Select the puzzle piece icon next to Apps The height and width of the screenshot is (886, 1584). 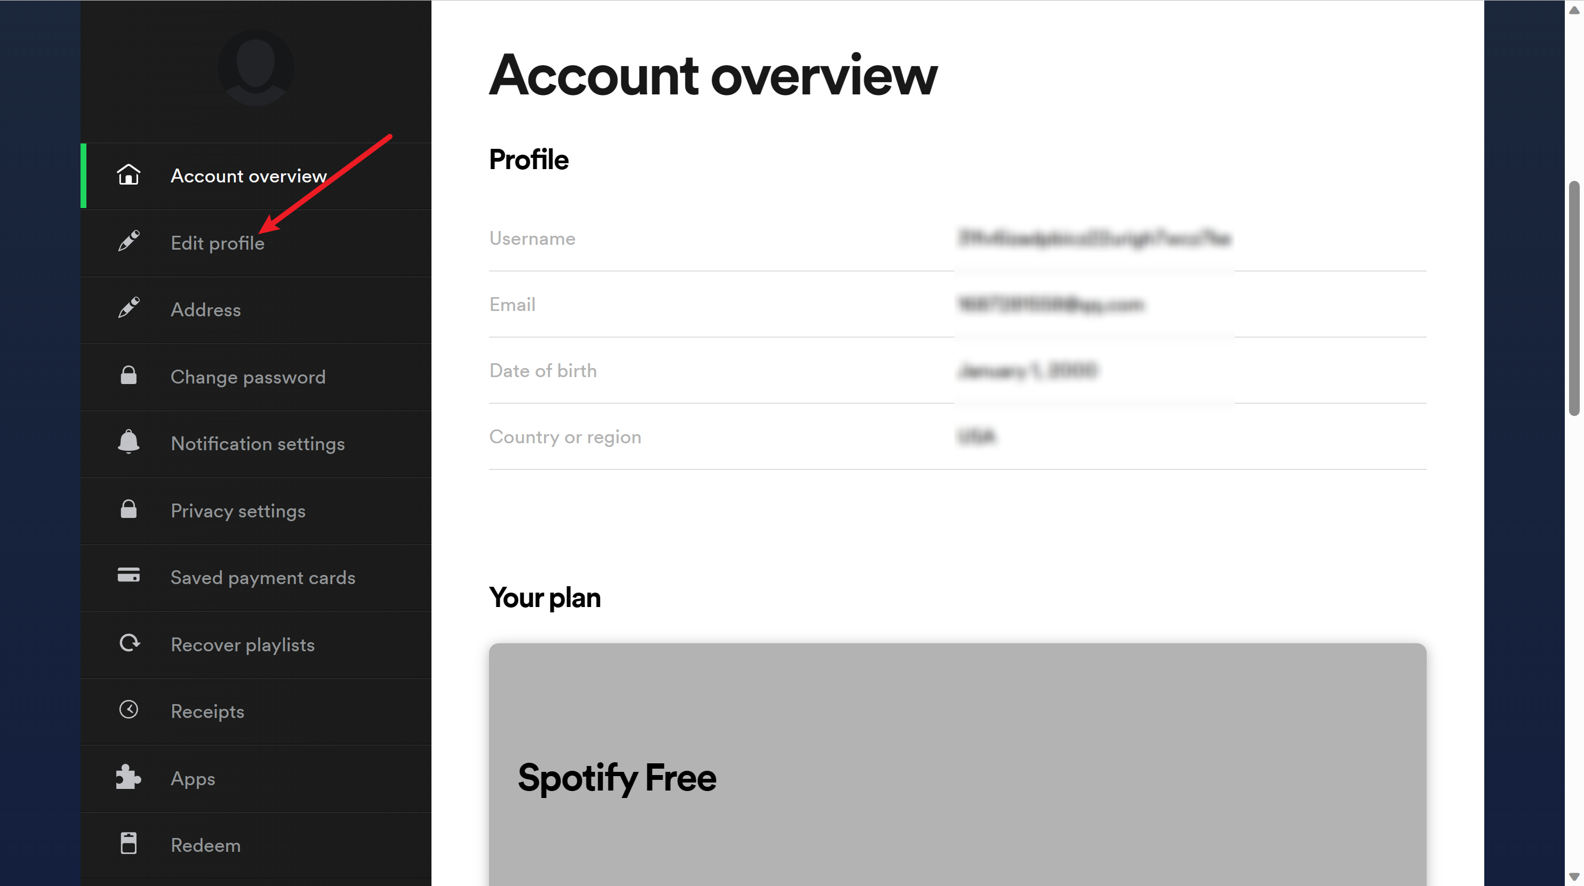(129, 777)
